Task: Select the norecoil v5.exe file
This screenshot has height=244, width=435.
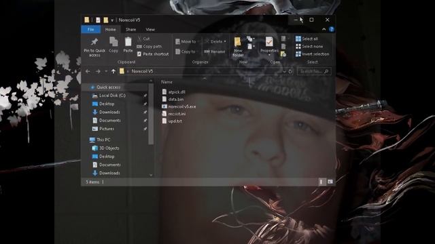Action: [179, 106]
